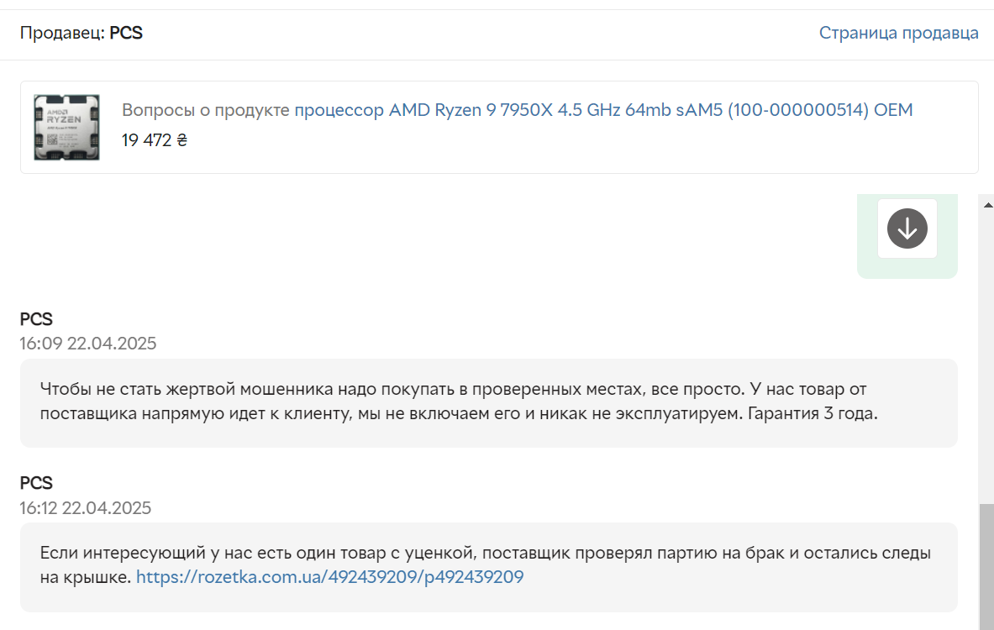Screen dimensions: 994x630
Task: Click the message starting 'Чтобы не стать жертвой'
Action: click(489, 403)
